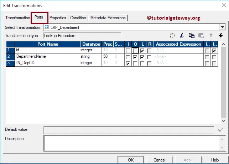
Task: Switch to the Properties tab
Action: pos(58,18)
